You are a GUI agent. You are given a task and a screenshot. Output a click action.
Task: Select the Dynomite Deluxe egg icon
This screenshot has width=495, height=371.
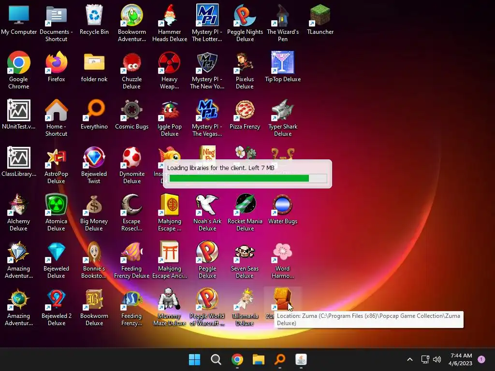tap(131, 157)
